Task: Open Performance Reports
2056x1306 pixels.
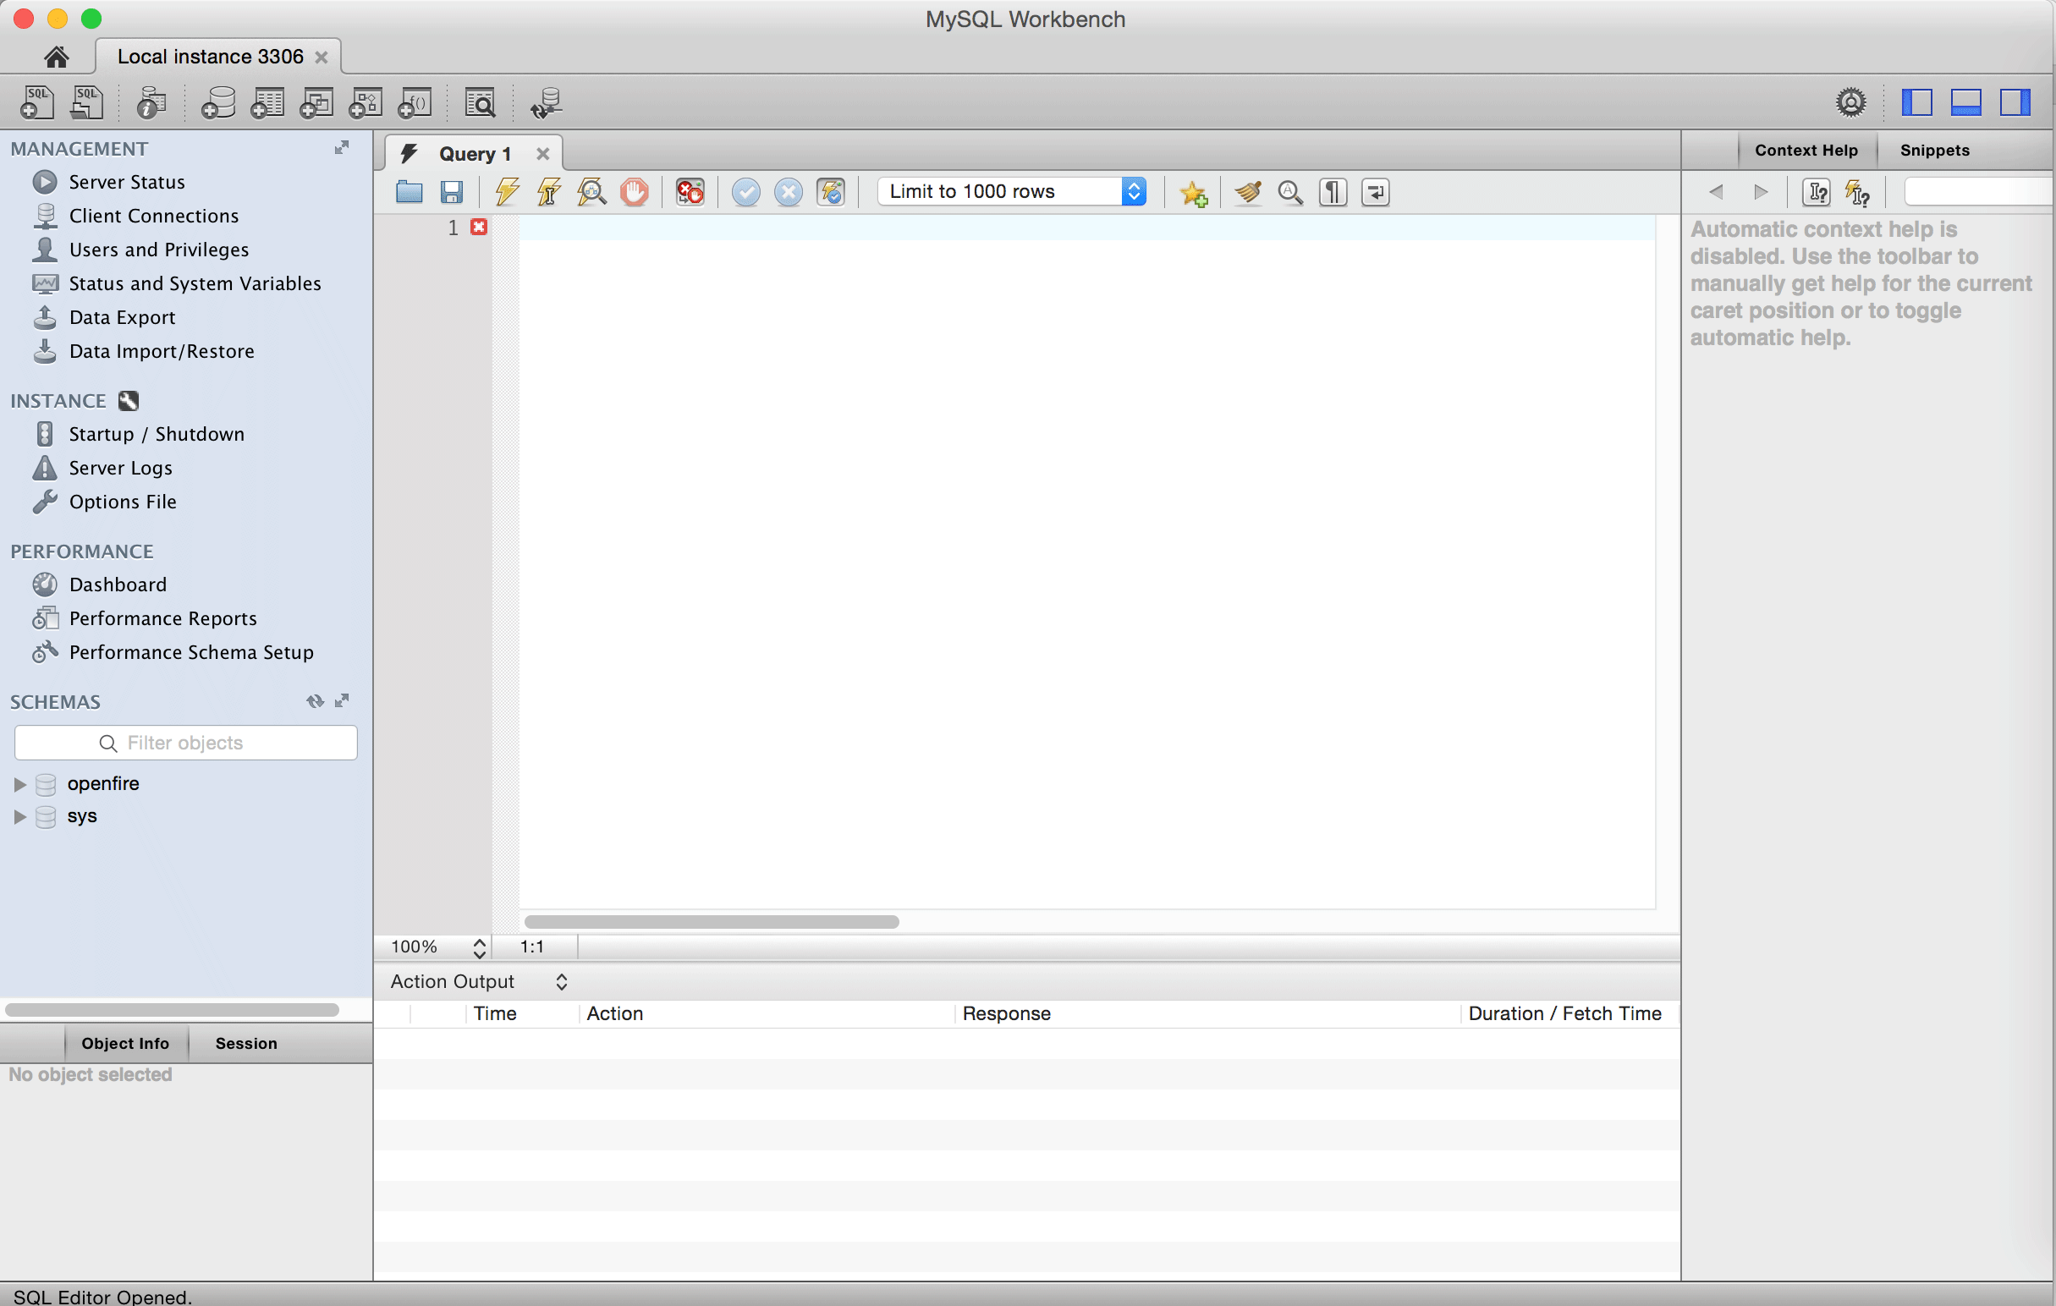Action: point(162,618)
